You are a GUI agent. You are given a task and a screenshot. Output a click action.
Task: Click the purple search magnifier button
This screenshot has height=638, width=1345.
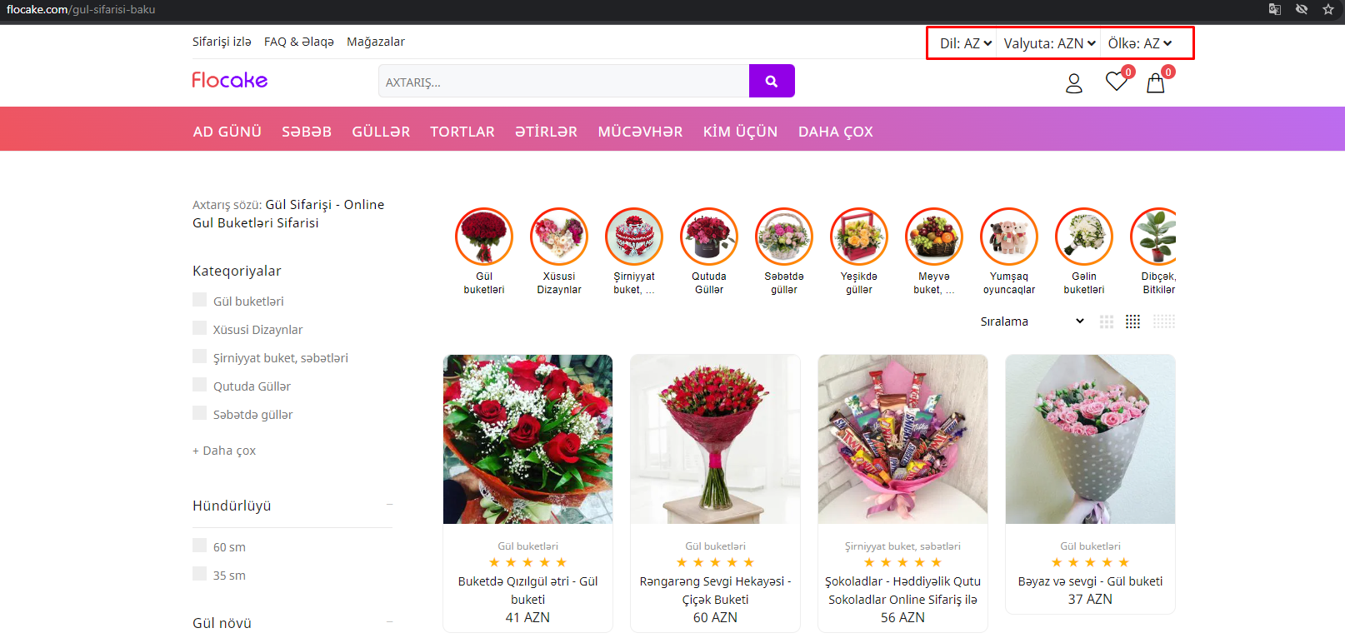[771, 82]
